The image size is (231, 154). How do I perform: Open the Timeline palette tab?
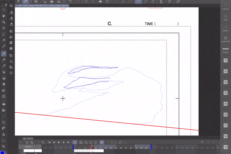pos(28,139)
